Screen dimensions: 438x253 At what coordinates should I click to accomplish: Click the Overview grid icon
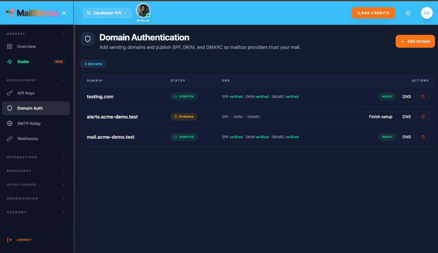(10, 47)
